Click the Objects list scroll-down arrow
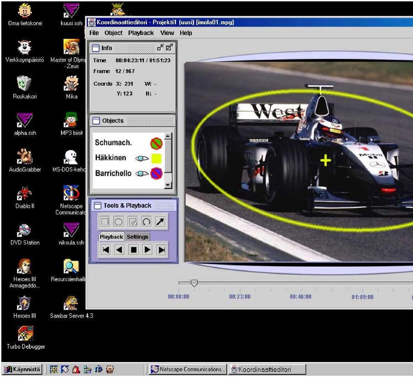Image resolution: width=413 pixels, height=378 pixels. click(x=168, y=185)
